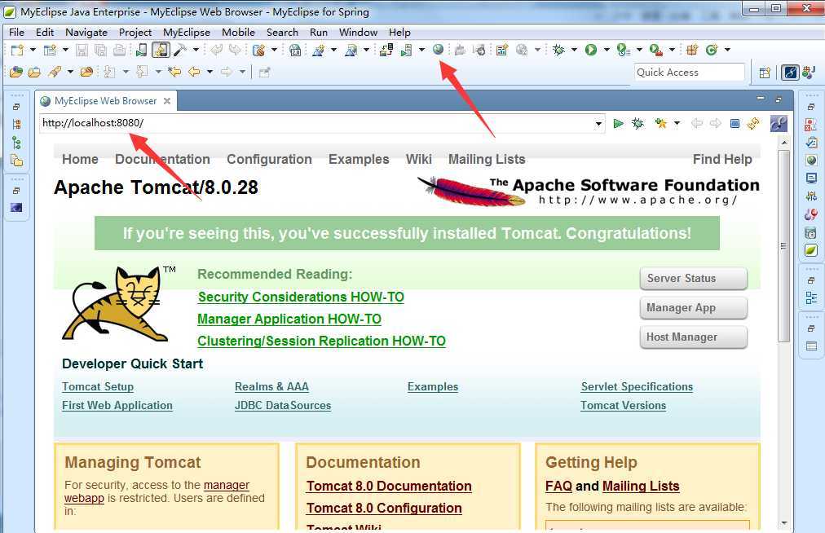The height and width of the screenshot is (533, 825).
Task: Expand the bookmark star dropdown arrow
Action: click(677, 124)
